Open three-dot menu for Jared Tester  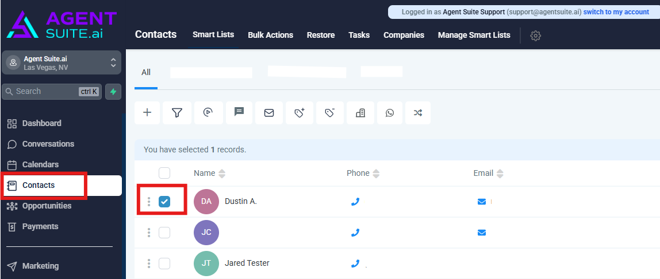148,264
